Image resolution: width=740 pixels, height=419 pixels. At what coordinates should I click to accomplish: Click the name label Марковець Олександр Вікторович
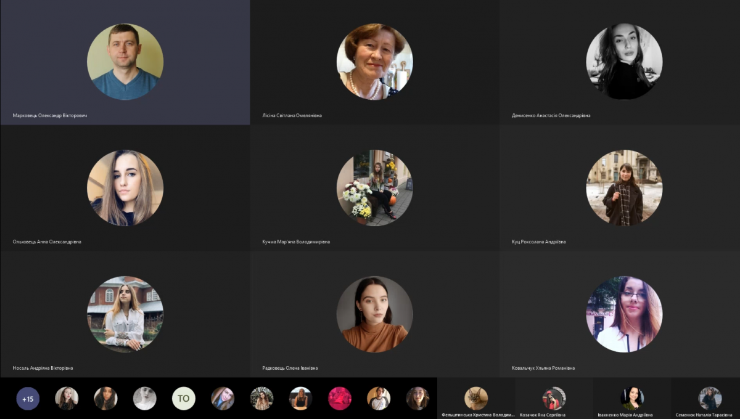click(x=50, y=115)
